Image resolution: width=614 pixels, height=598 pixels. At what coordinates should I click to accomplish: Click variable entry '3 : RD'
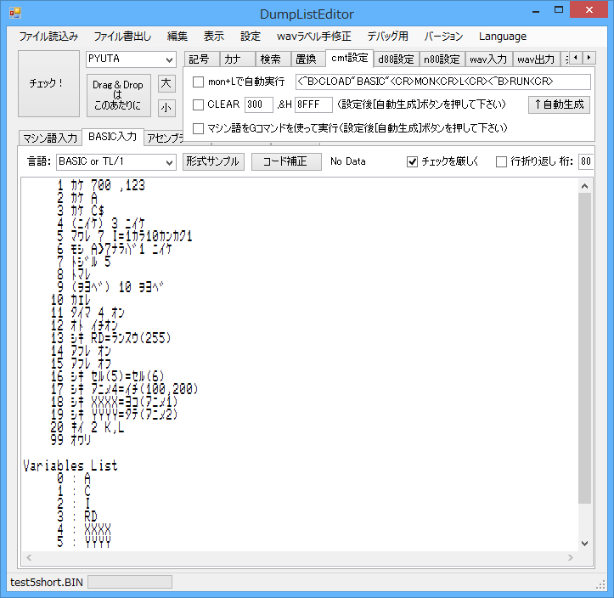tap(77, 516)
